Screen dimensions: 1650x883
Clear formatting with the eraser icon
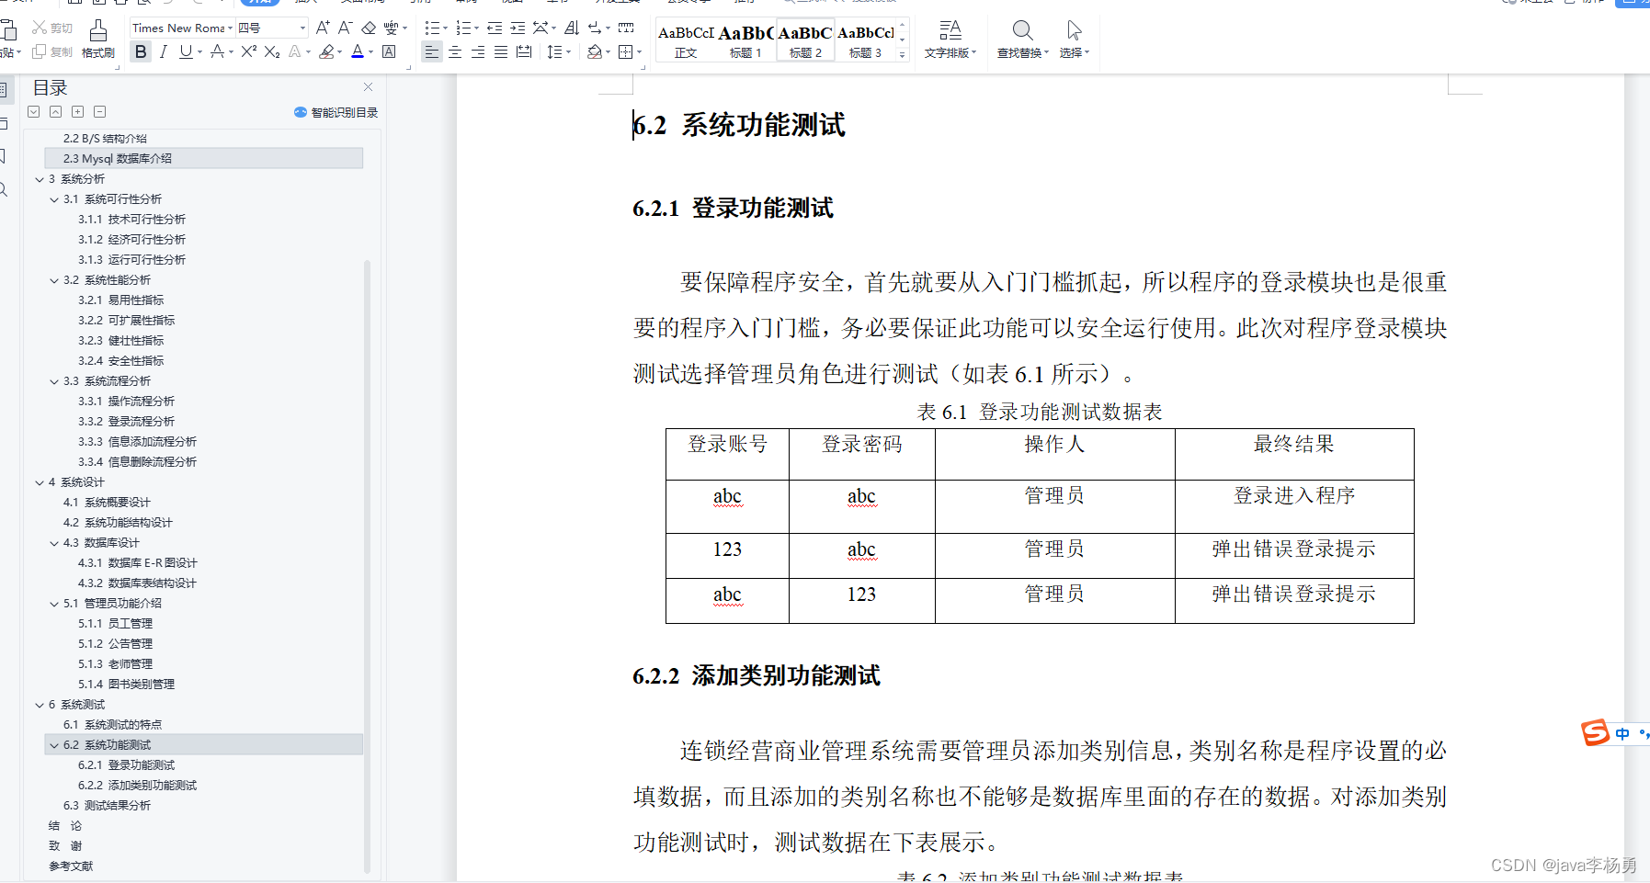369,28
